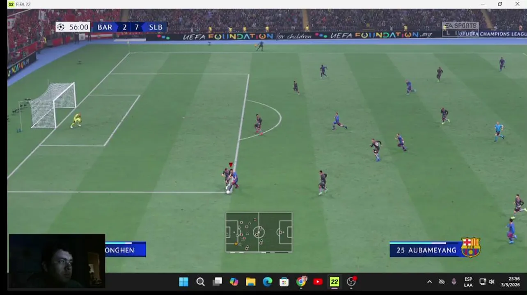Click the stamina bar above Aubameyang name
Screen dimensions: 527x295
point(425,243)
